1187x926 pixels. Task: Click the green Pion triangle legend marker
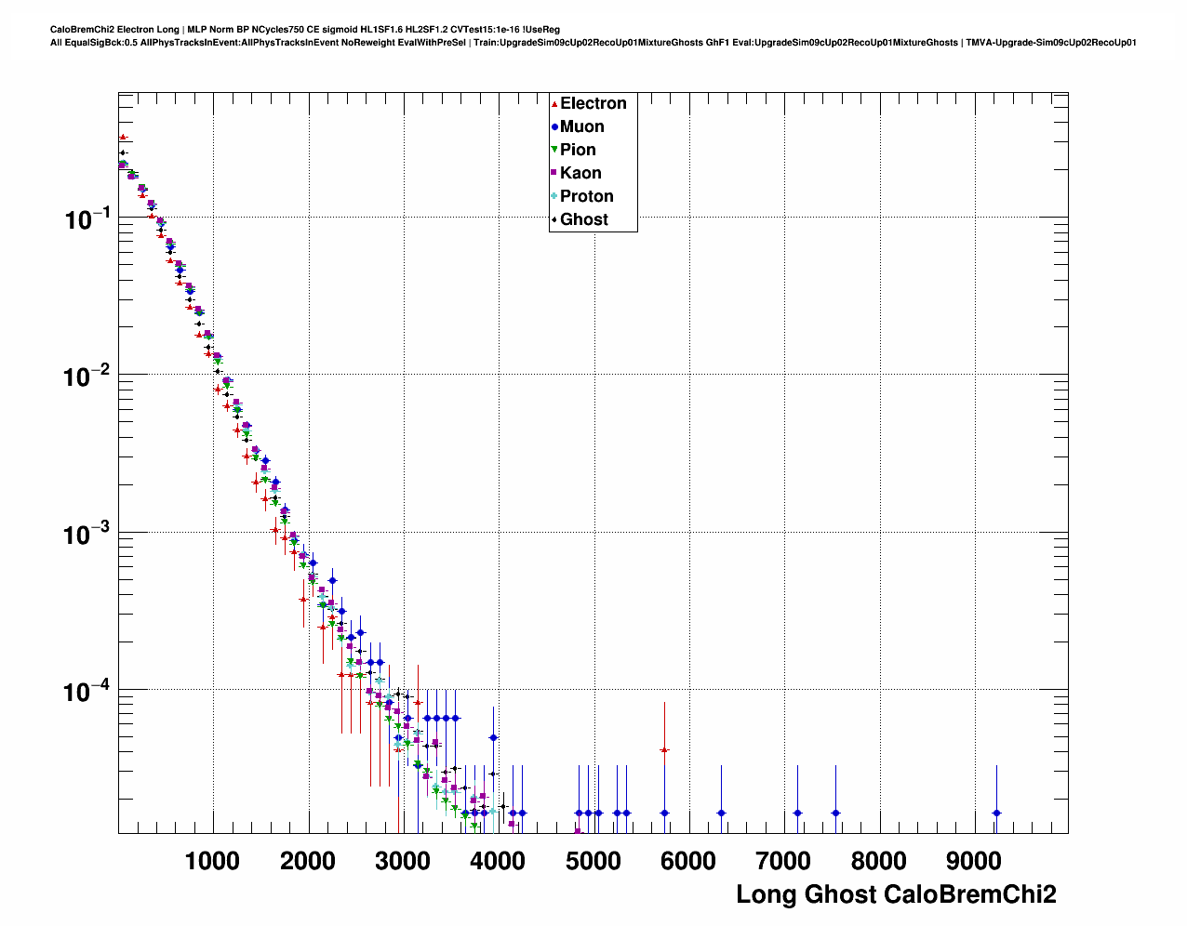(554, 151)
